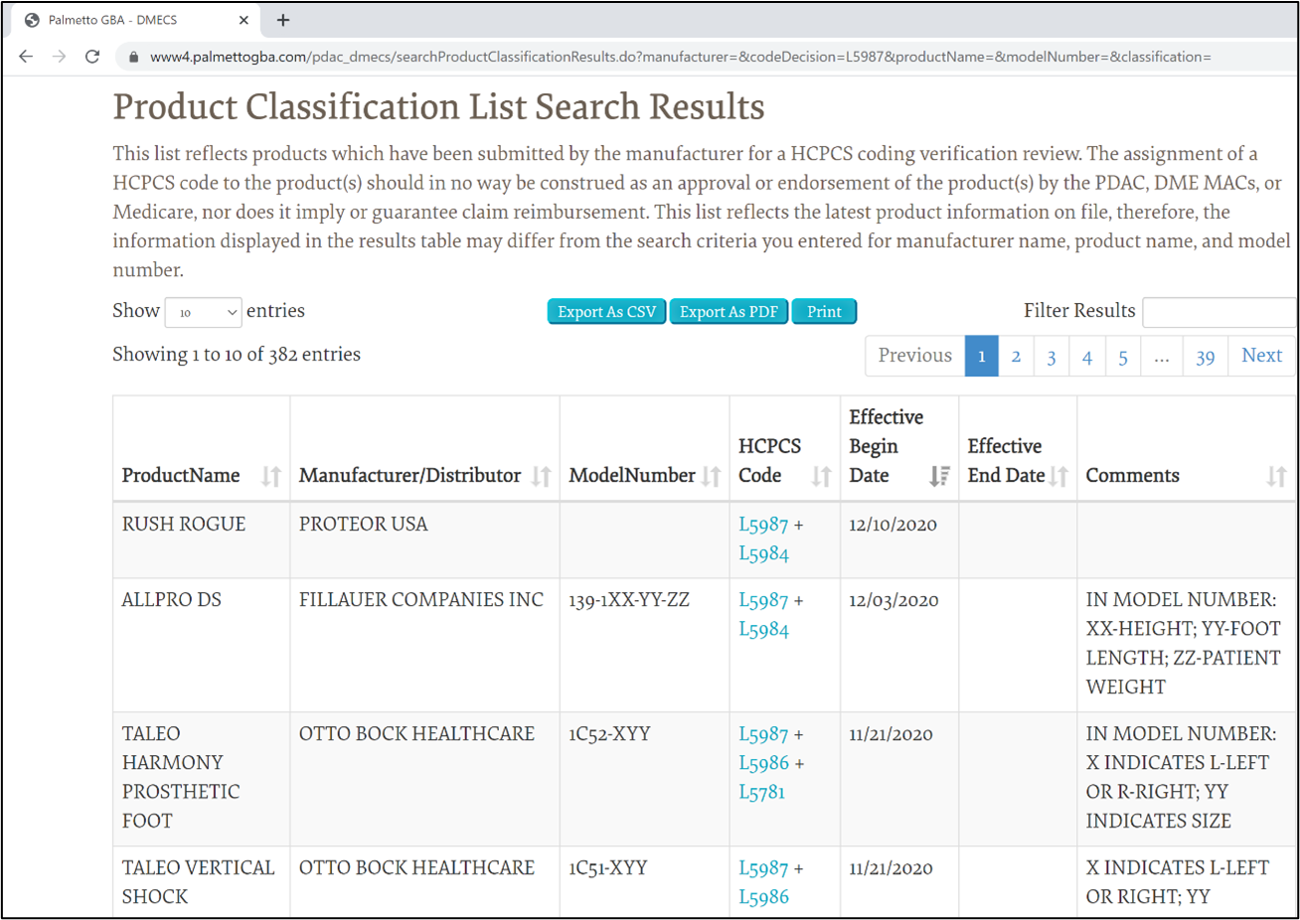Jump to results page 39
This screenshot has width=1300, height=920.
tap(1205, 356)
